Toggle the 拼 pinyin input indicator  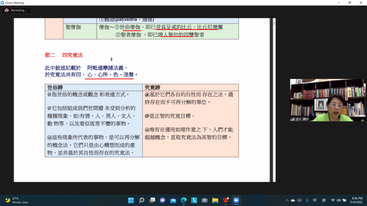[x=324, y=200]
